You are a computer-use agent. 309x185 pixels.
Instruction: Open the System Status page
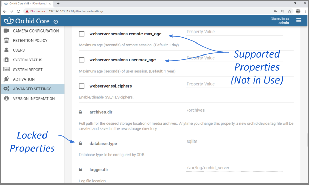coord(28,60)
